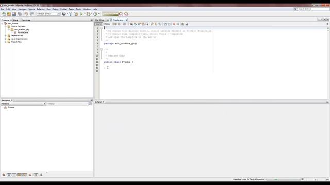Toggle Show Inner Classes filter in Navigator
The image size is (330, 185).
coord(25,175)
